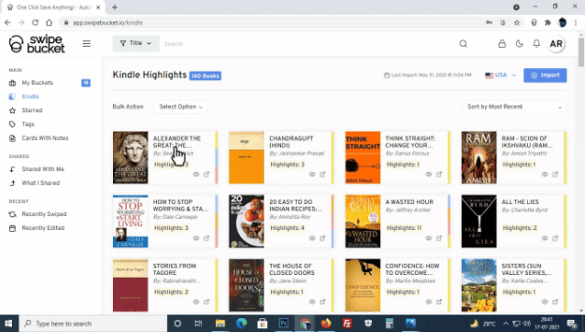This screenshot has height=332, width=585.
Task: Click yellow color bar on All the Lies card
Action: 565,222
